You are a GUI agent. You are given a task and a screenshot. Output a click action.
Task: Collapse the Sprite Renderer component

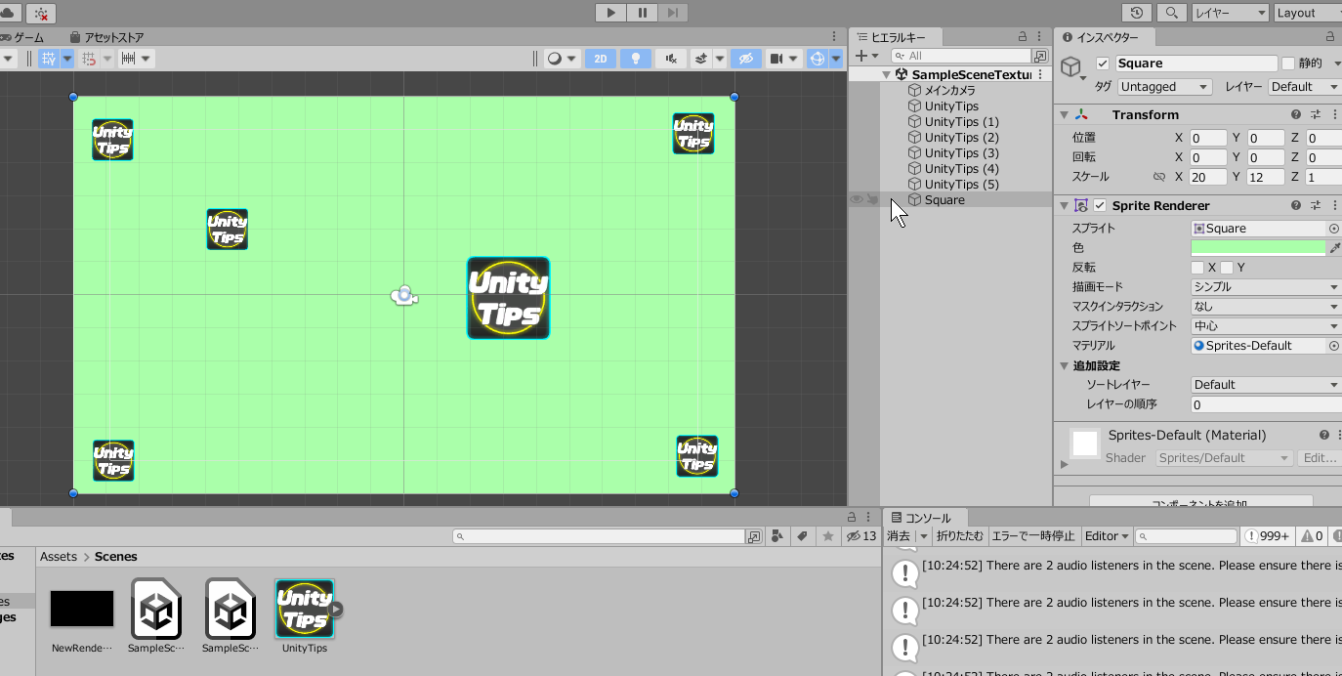pyautogui.click(x=1065, y=206)
